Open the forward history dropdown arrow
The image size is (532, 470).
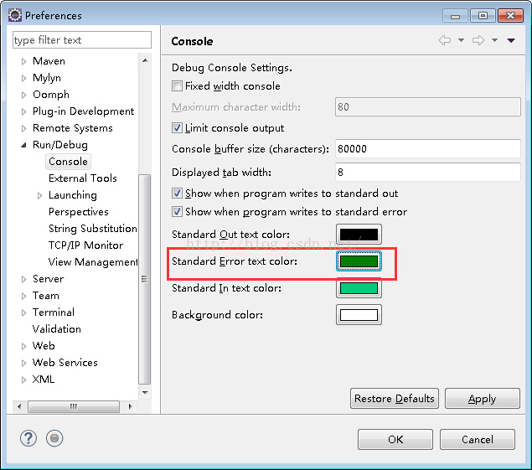click(494, 40)
